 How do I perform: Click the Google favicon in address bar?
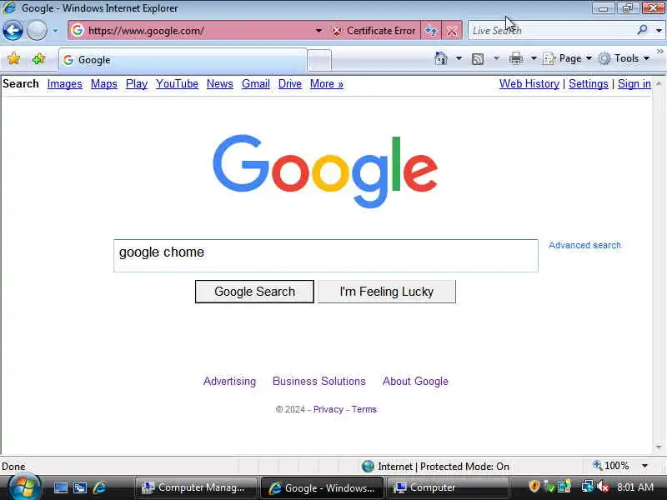click(x=77, y=30)
